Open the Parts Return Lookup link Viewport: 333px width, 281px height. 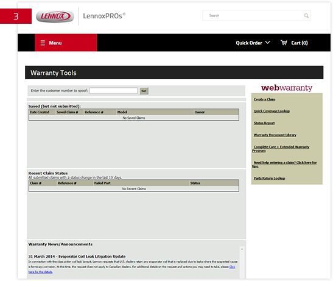(x=269, y=178)
